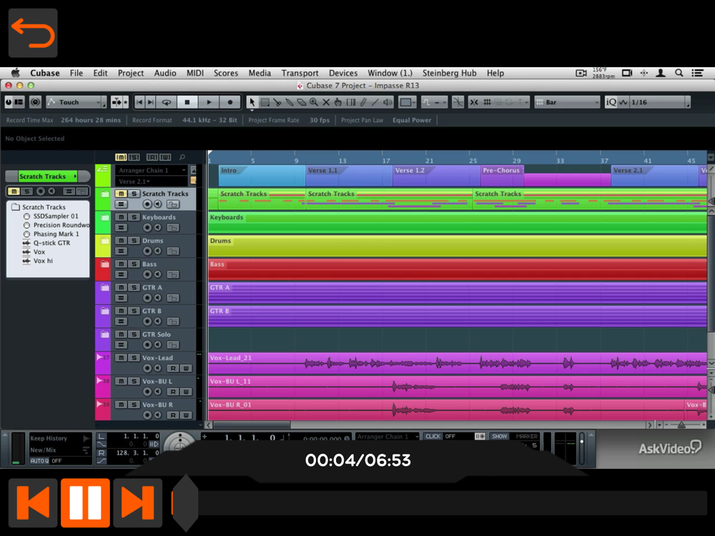This screenshot has height=536, width=715.
Task: Select the Object Selection arrow tool
Action: (252, 102)
